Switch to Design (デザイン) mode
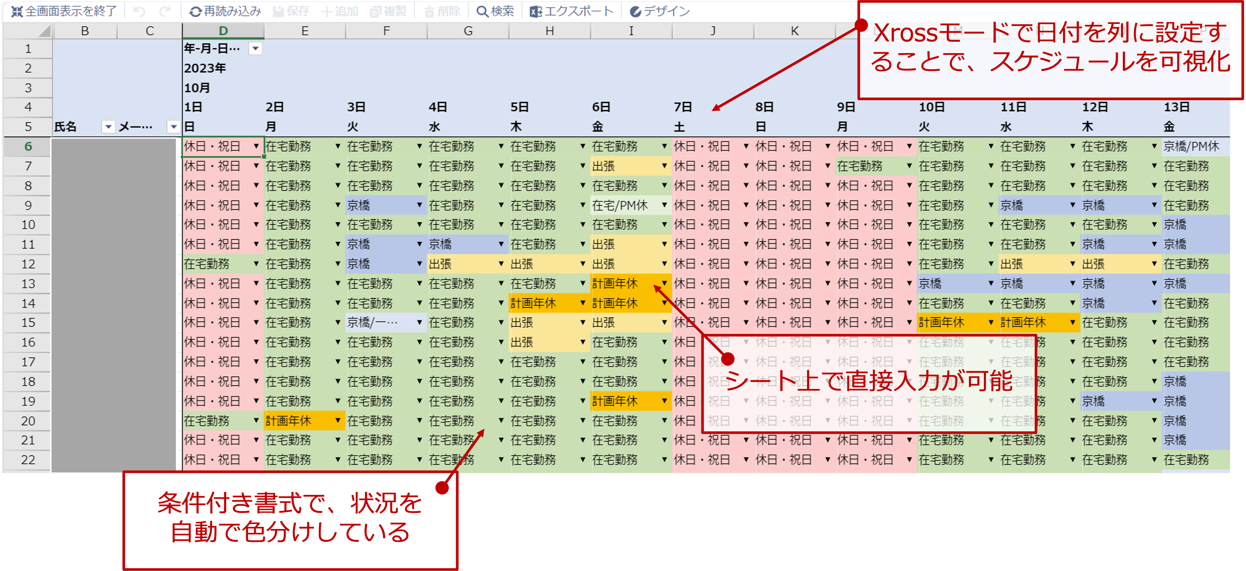Image resolution: width=1246 pixels, height=571 pixels. click(636, 11)
